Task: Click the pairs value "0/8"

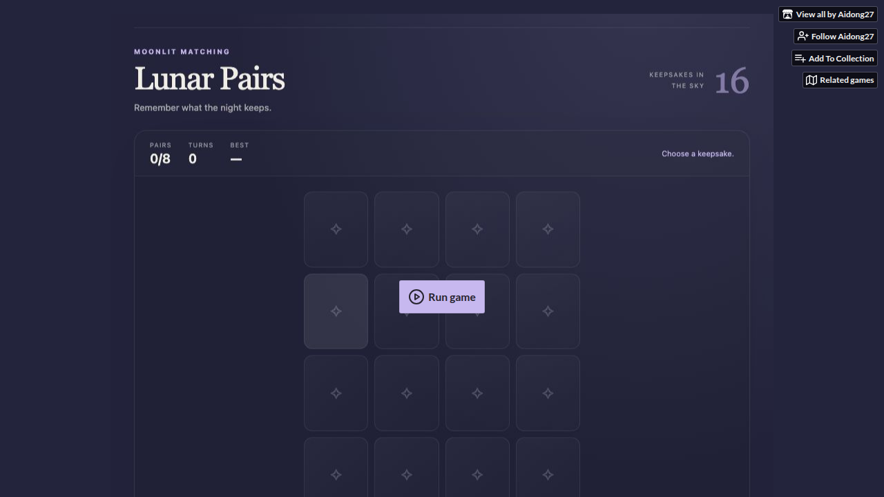Action: tap(160, 159)
